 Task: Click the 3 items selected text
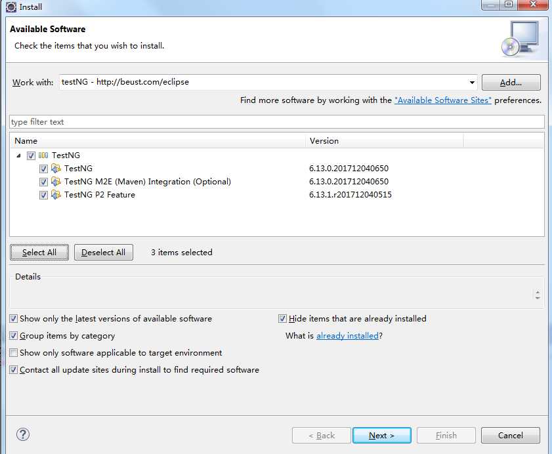pos(182,253)
